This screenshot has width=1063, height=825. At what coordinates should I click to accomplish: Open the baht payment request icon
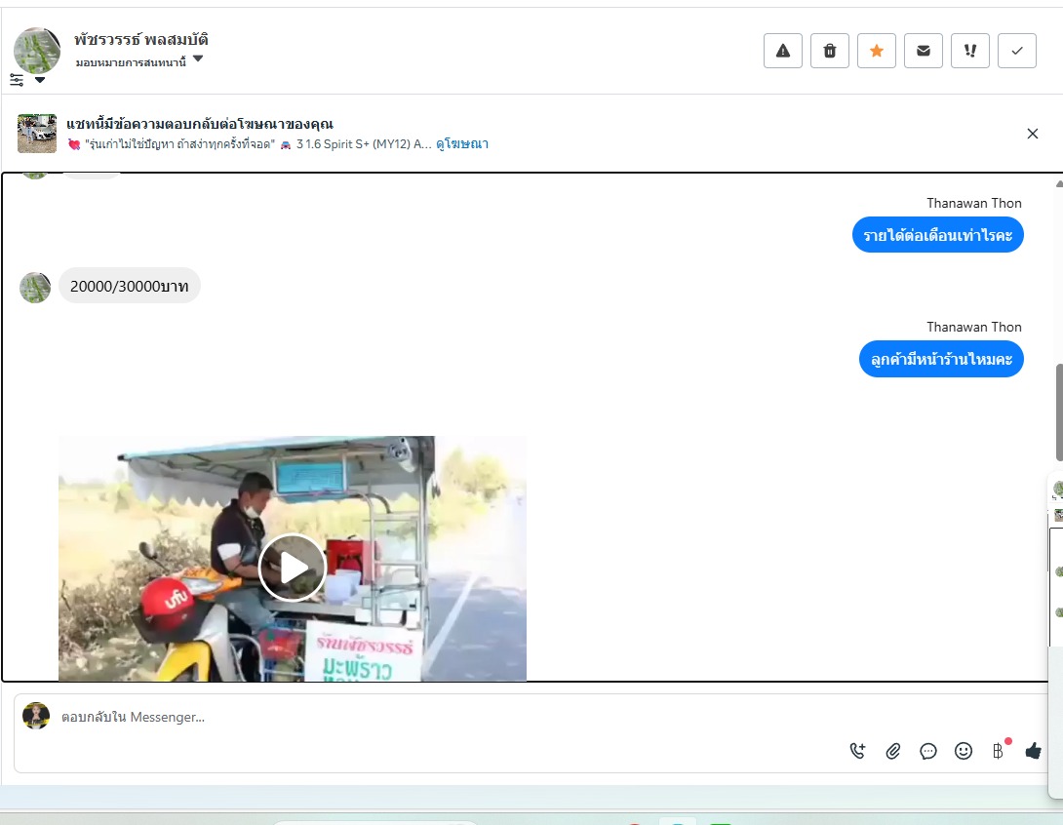click(x=998, y=751)
